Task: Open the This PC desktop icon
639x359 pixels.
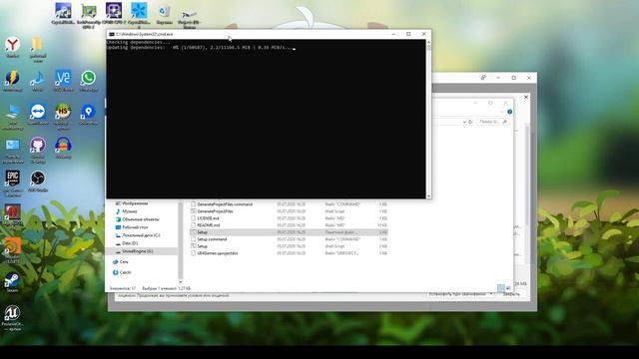Action: point(13,117)
